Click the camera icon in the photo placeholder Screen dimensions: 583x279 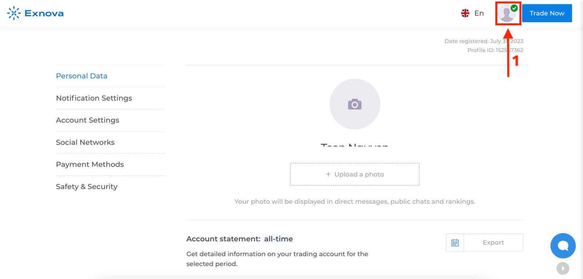pyautogui.click(x=355, y=104)
